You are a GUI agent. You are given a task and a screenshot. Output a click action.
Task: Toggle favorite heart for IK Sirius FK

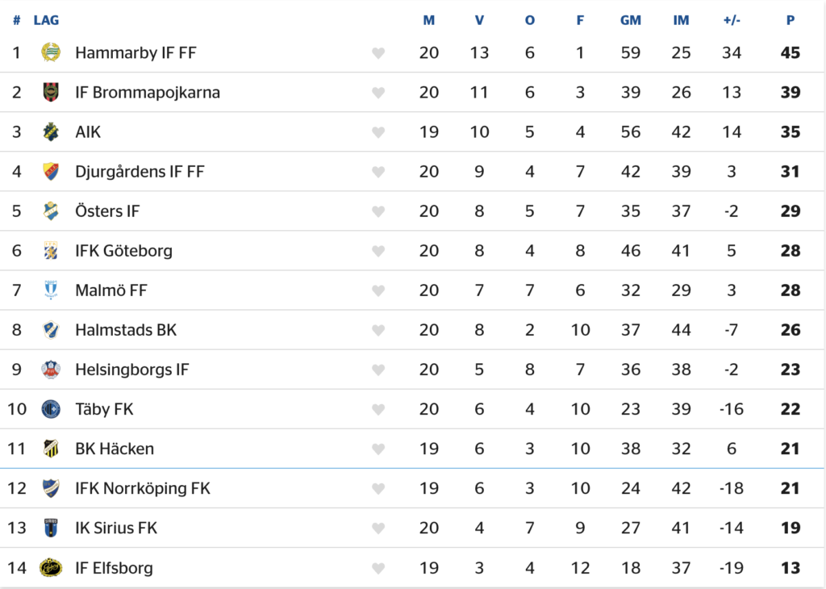coord(378,528)
